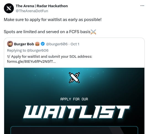Open the forms.gle waitlist link

click(32, 62)
